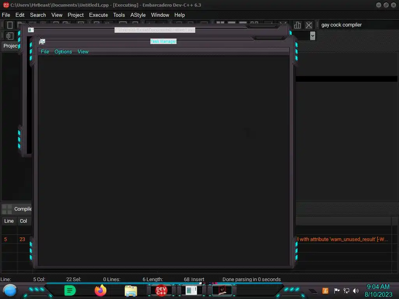
Task: Click the profile analysis bar chart icon
Action: tap(297, 25)
